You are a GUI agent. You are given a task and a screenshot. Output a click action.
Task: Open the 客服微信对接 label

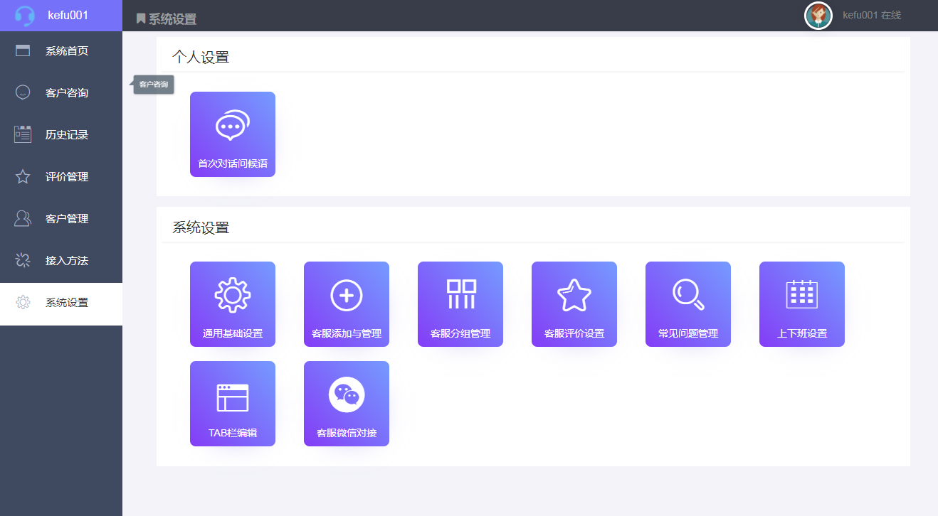click(x=347, y=433)
